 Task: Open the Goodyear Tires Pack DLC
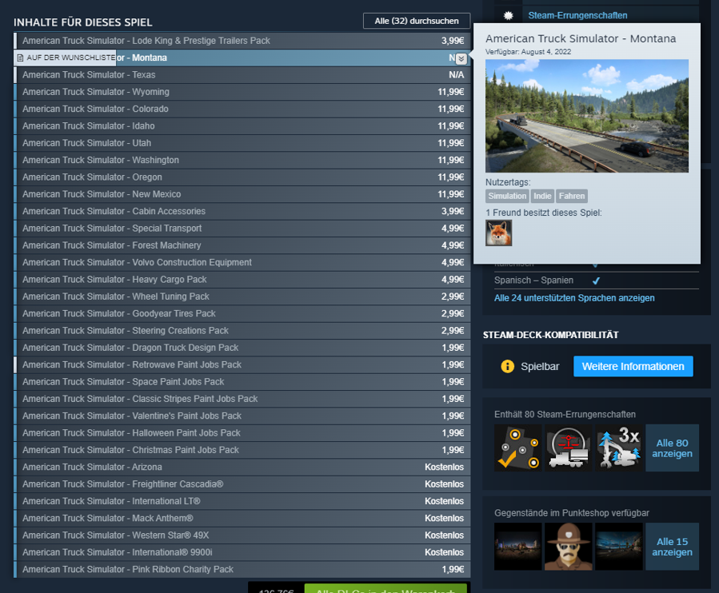point(242,313)
